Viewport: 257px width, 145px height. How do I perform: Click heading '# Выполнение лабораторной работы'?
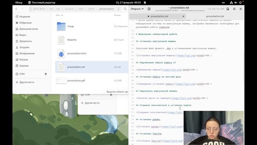tap(157, 34)
